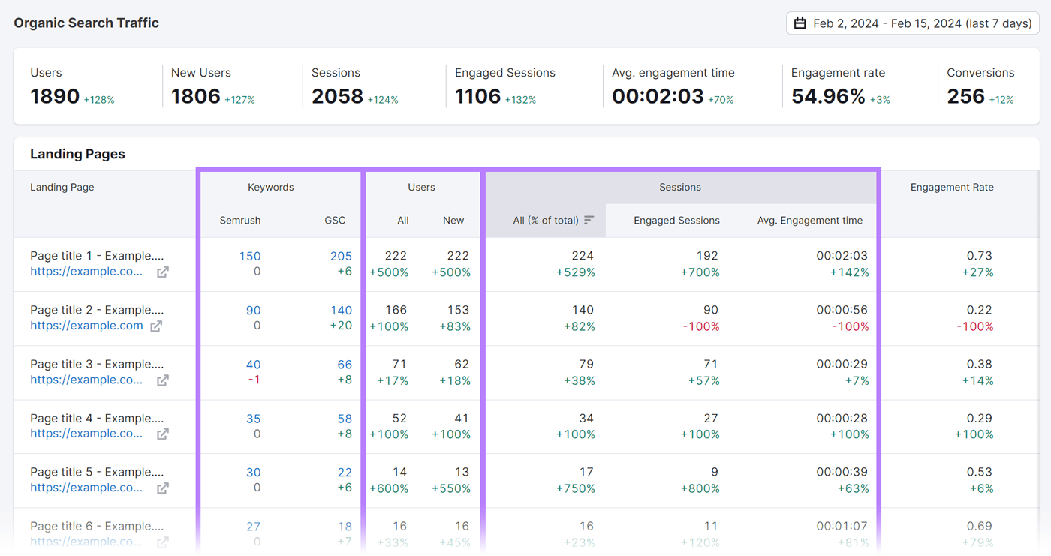Open external link icon for Page title 3
Viewport: 1051px width, 556px height.
click(163, 380)
